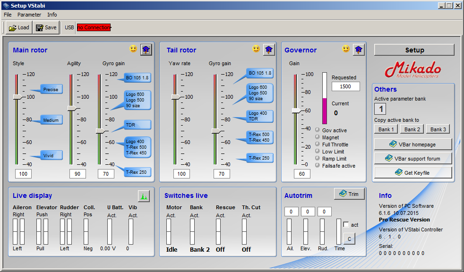The height and width of the screenshot is (272, 464).
Task: Click the Main rotor Gyro gain value field
Action: click(106, 174)
